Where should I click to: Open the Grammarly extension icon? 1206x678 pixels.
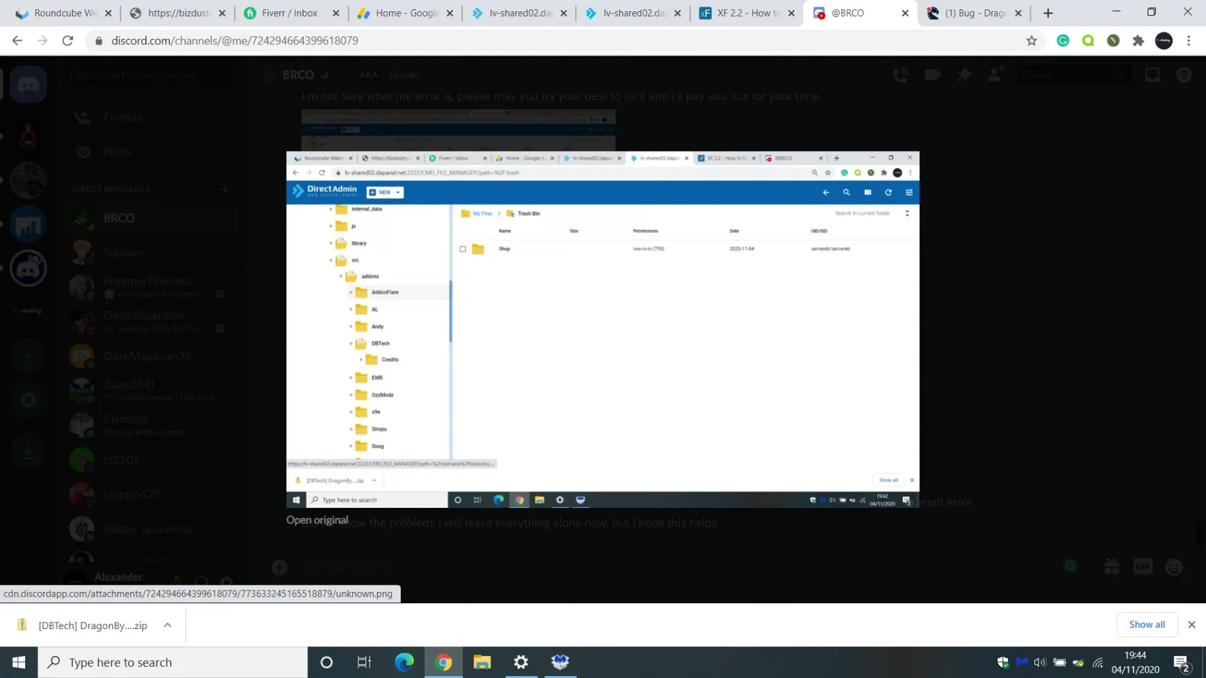pos(1063,40)
